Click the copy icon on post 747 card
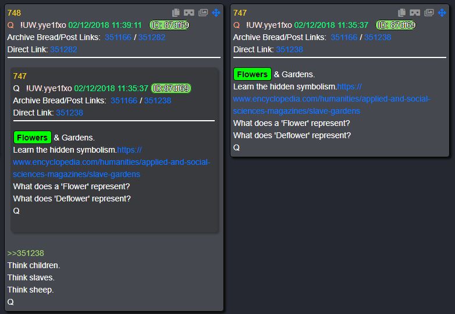The image size is (455, 314). coord(402,13)
